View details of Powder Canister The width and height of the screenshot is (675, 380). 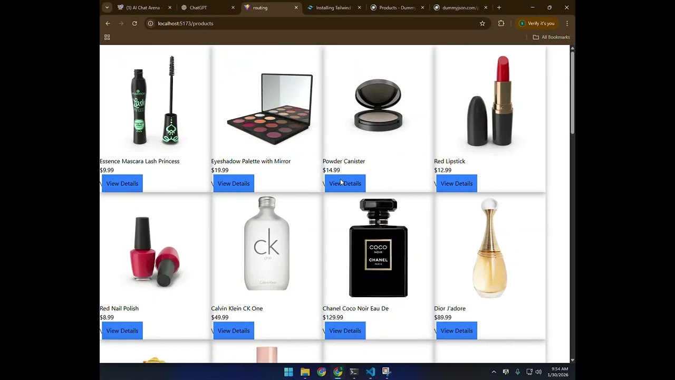345,184
